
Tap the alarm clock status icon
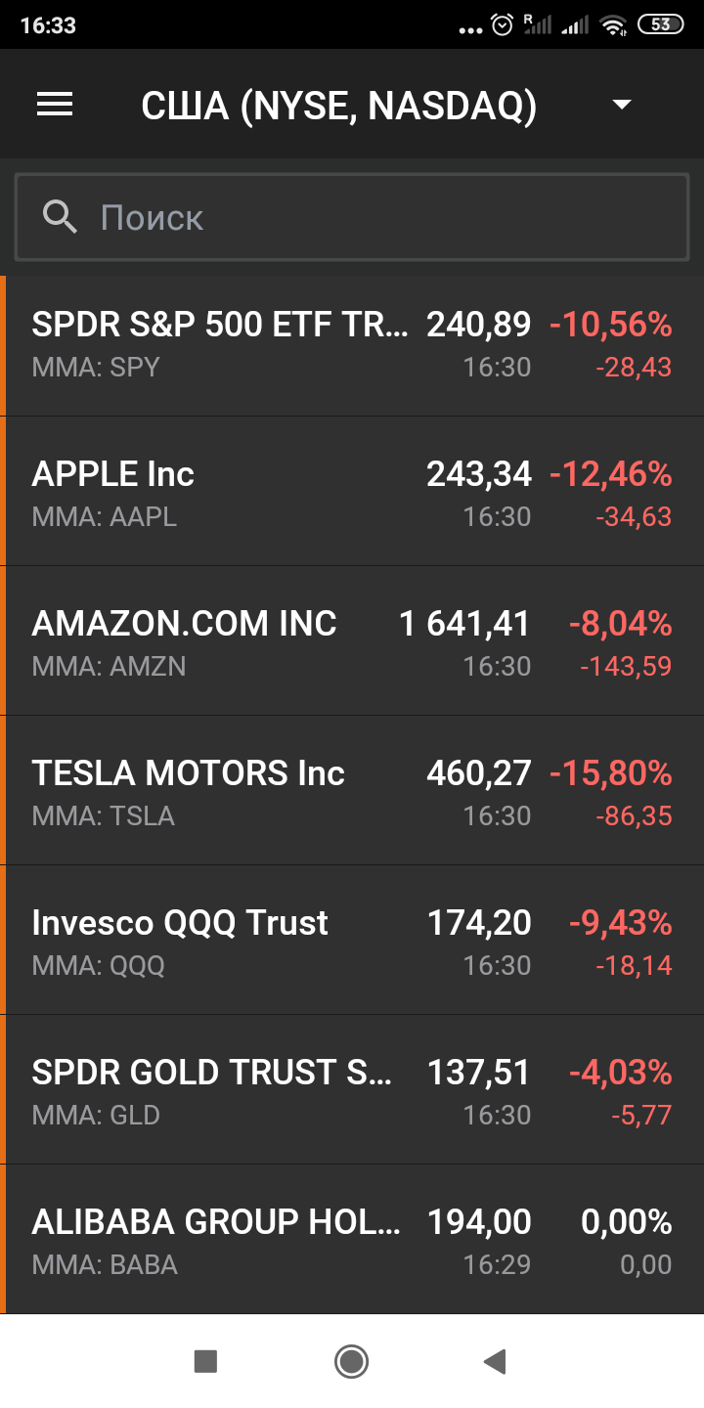coord(503,25)
